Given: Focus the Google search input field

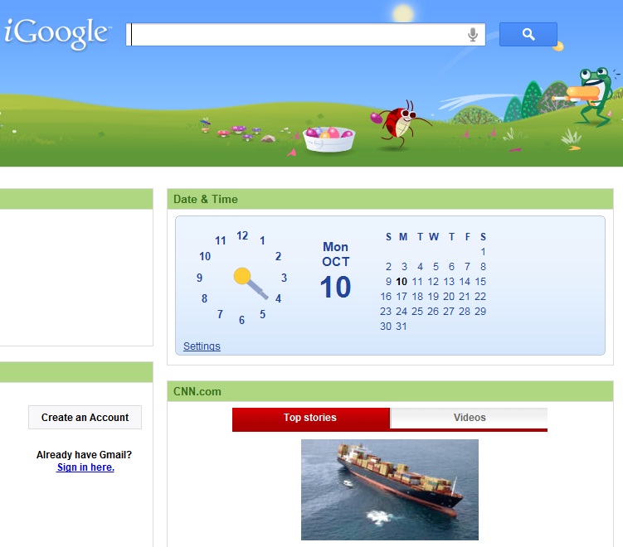Looking at the screenshot, I should pos(298,35).
